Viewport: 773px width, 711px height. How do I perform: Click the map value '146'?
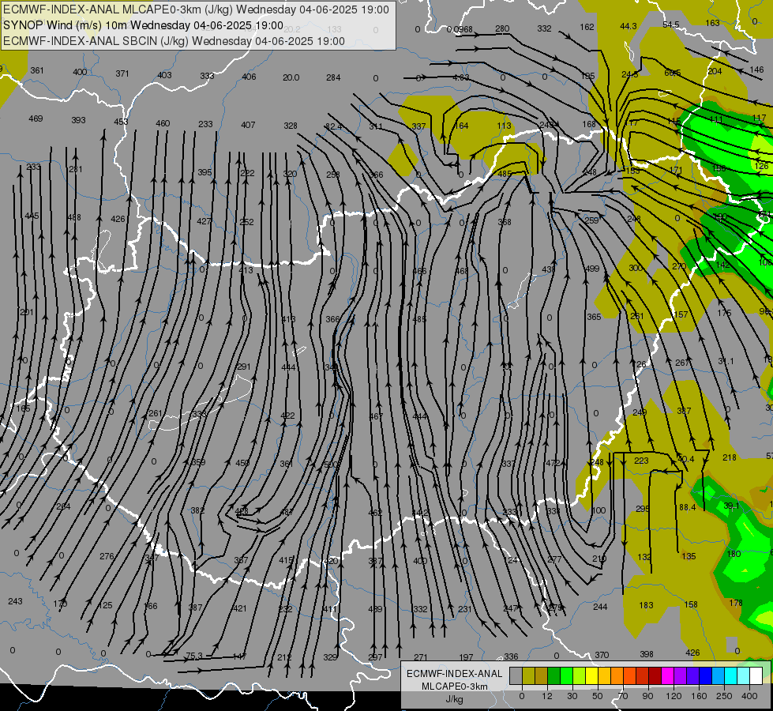coord(756,70)
